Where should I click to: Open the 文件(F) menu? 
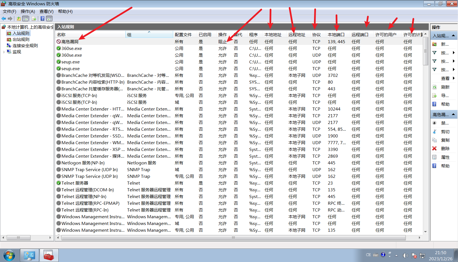click(x=10, y=12)
